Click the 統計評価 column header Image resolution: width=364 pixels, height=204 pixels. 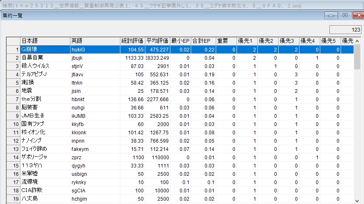(x=132, y=41)
